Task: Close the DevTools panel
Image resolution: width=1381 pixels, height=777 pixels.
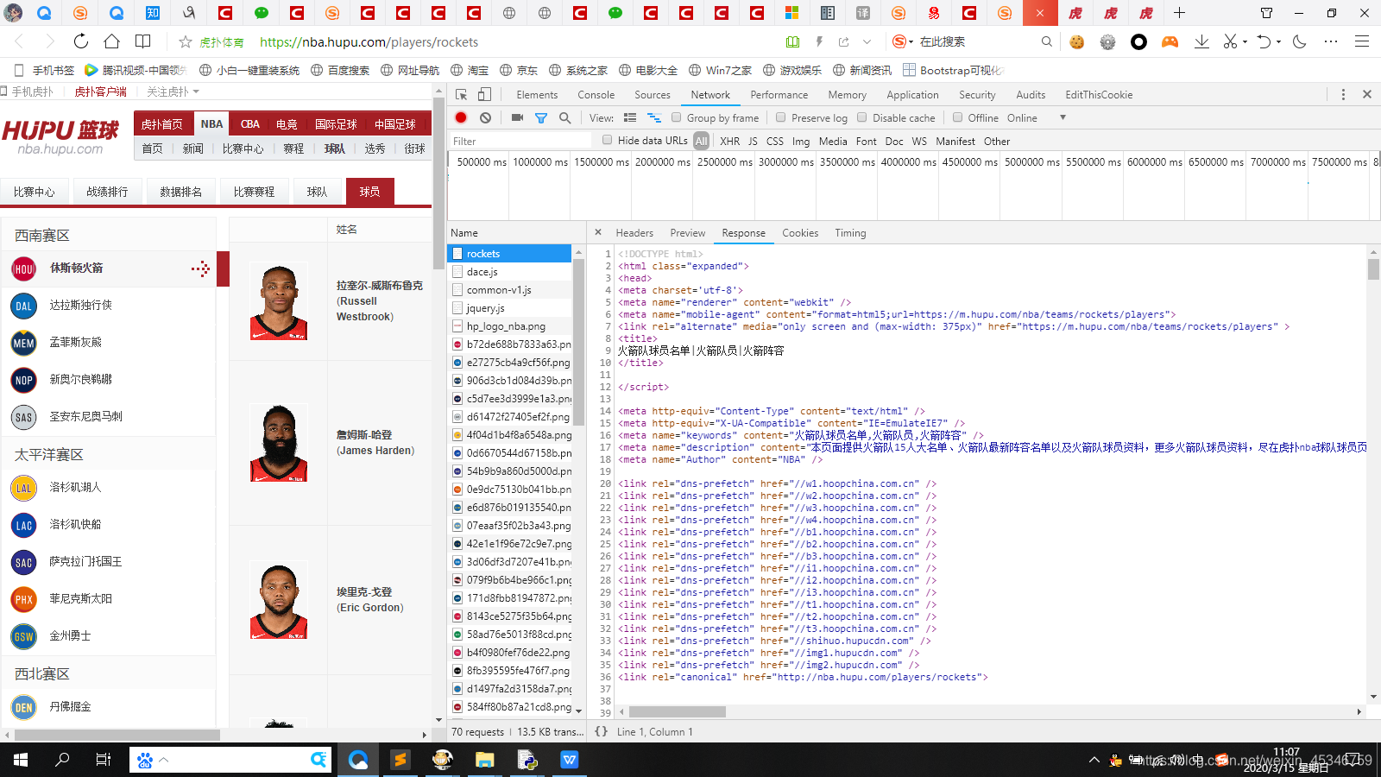Action: coord(1367,94)
